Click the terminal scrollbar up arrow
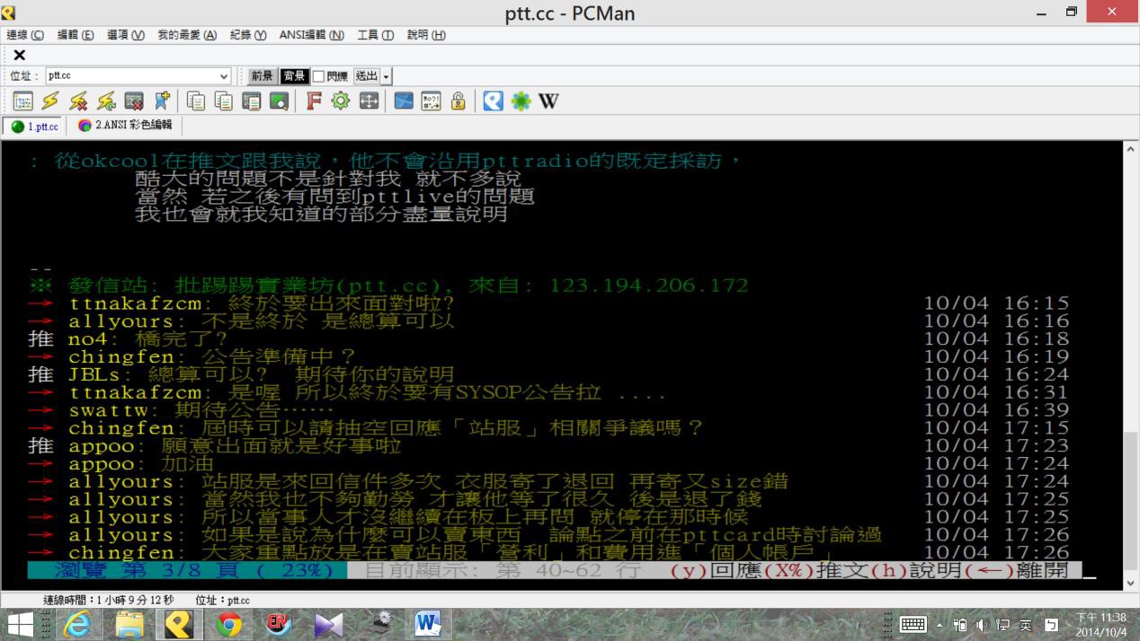The image size is (1140, 641). tap(1132, 148)
